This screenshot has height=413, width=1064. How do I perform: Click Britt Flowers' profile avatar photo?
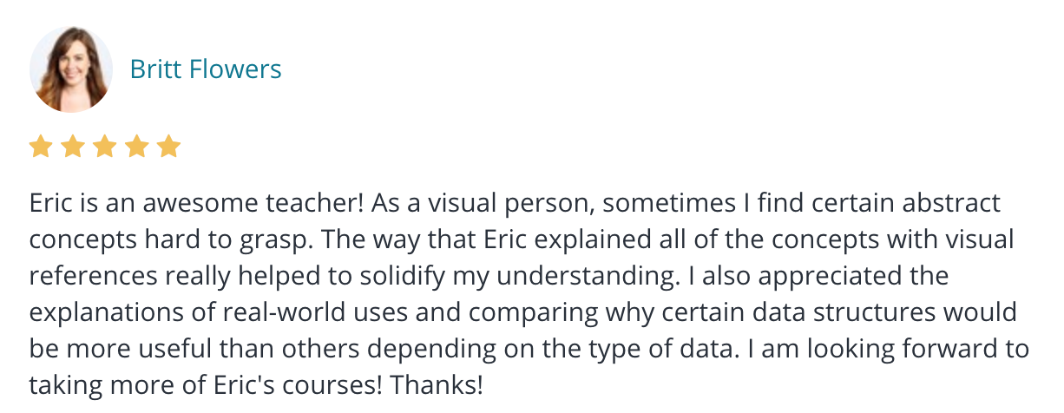(71, 69)
